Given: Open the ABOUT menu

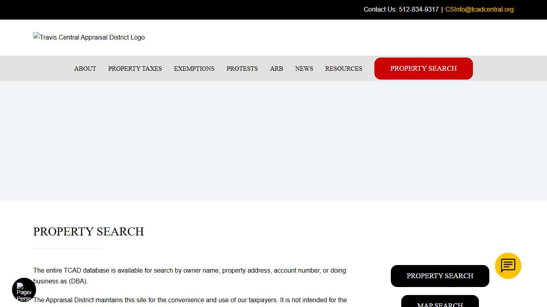Looking at the screenshot, I should tap(85, 69).
